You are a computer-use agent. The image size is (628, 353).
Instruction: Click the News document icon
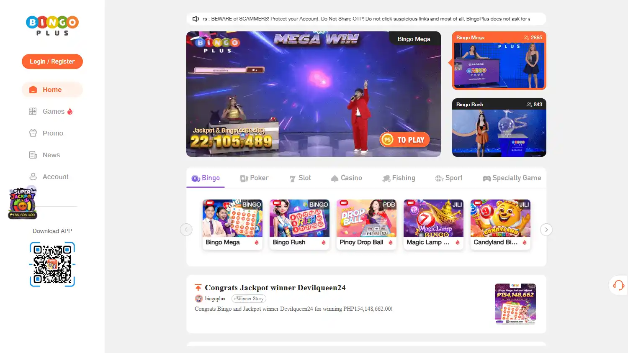tap(33, 155)
